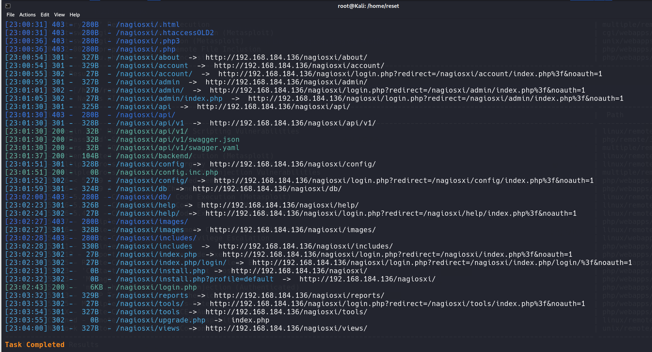Select http://192.168.184.136/nagiosxi/reports/ URL

[x=299, y=296]
